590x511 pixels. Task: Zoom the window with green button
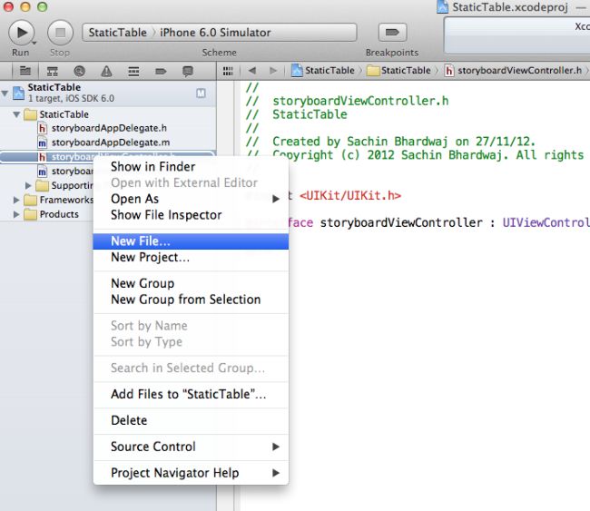[x=42, y=6]
